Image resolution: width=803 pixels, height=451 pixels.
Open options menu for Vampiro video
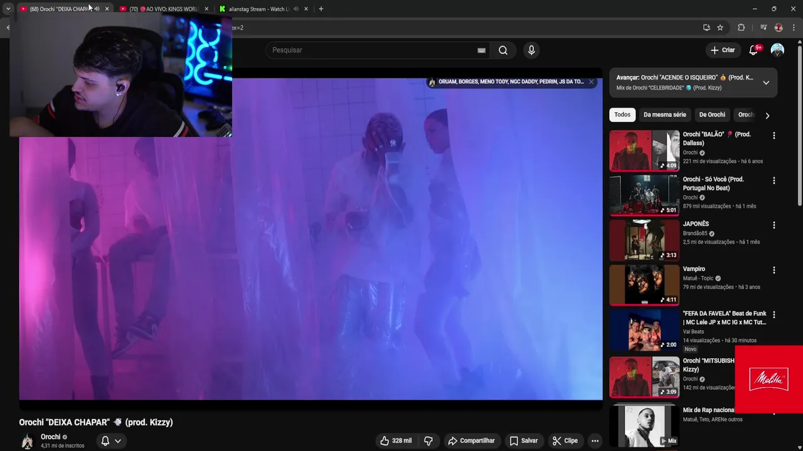pyautogui.click(x=774, y=270)
